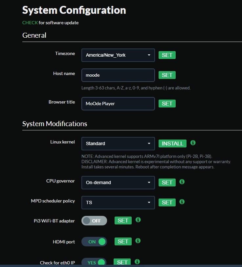The height and width of the screenshot is (267, 242).
Task: Click the Host name moode text field
Action: pos(118,75)
